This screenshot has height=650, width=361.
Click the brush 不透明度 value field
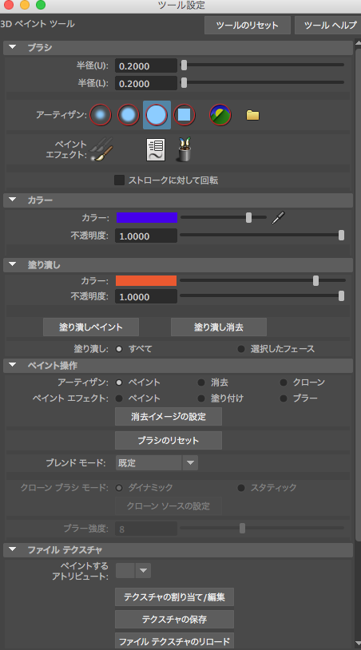146,236
